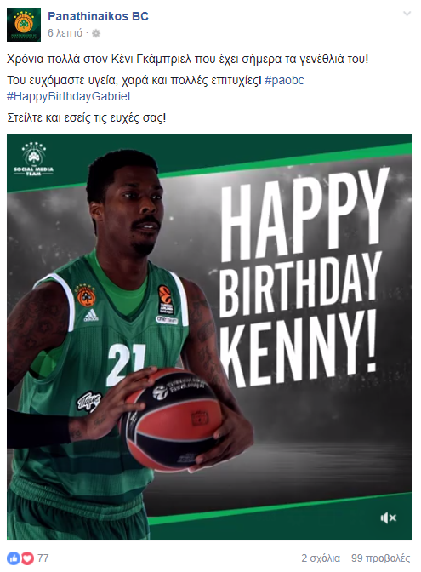Click the Panathinaikos BC profile picture

coord(24,25)
